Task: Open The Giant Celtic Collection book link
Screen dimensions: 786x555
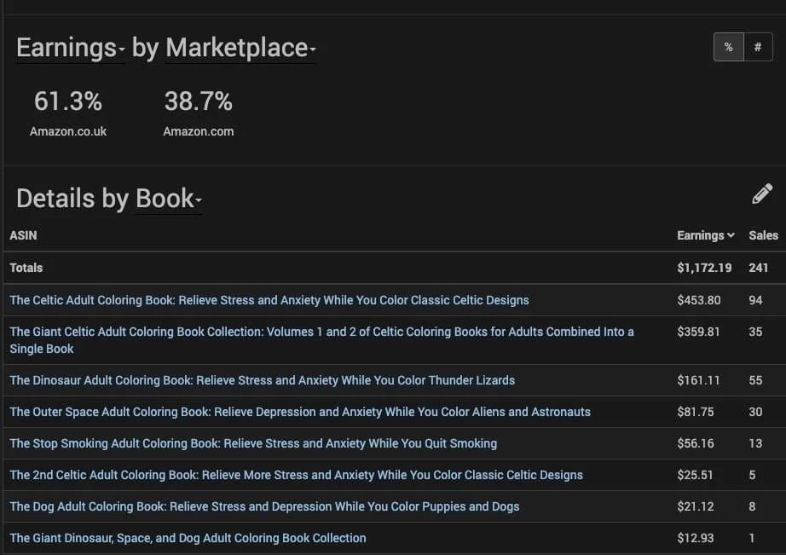Action: [x=321, y=332]
